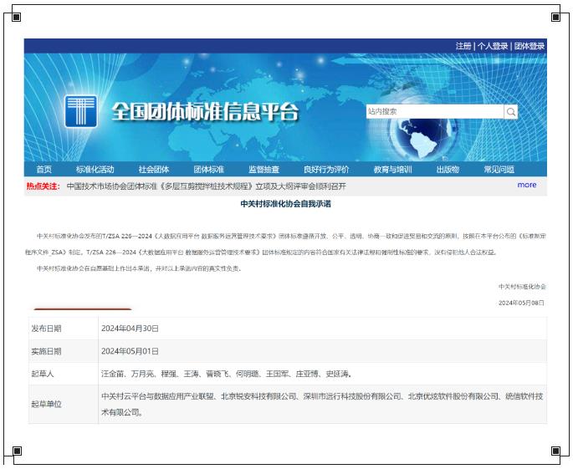The height and width of the screenshot is (469, 573).
Task: Go to the 社会团体 menu item
Action: [154, 170]
